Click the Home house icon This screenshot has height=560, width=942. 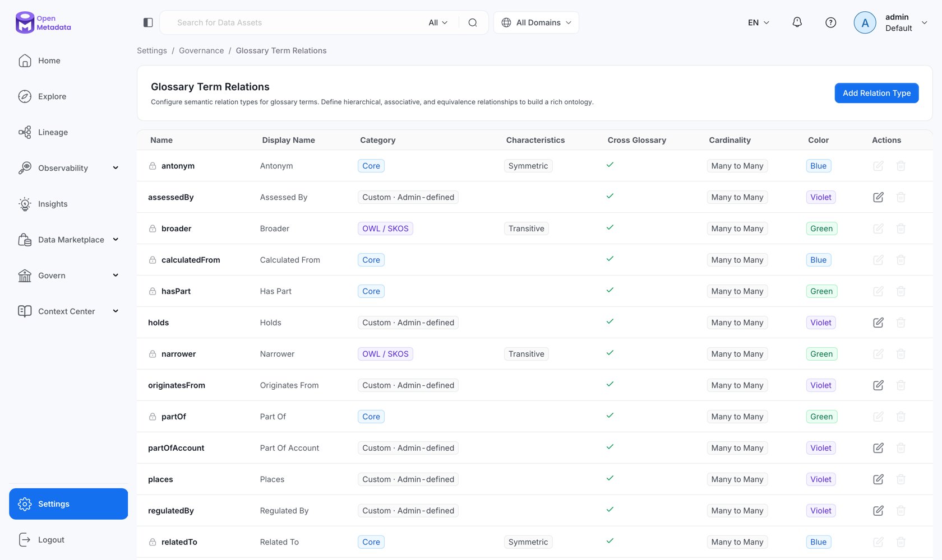click(25, 60)
